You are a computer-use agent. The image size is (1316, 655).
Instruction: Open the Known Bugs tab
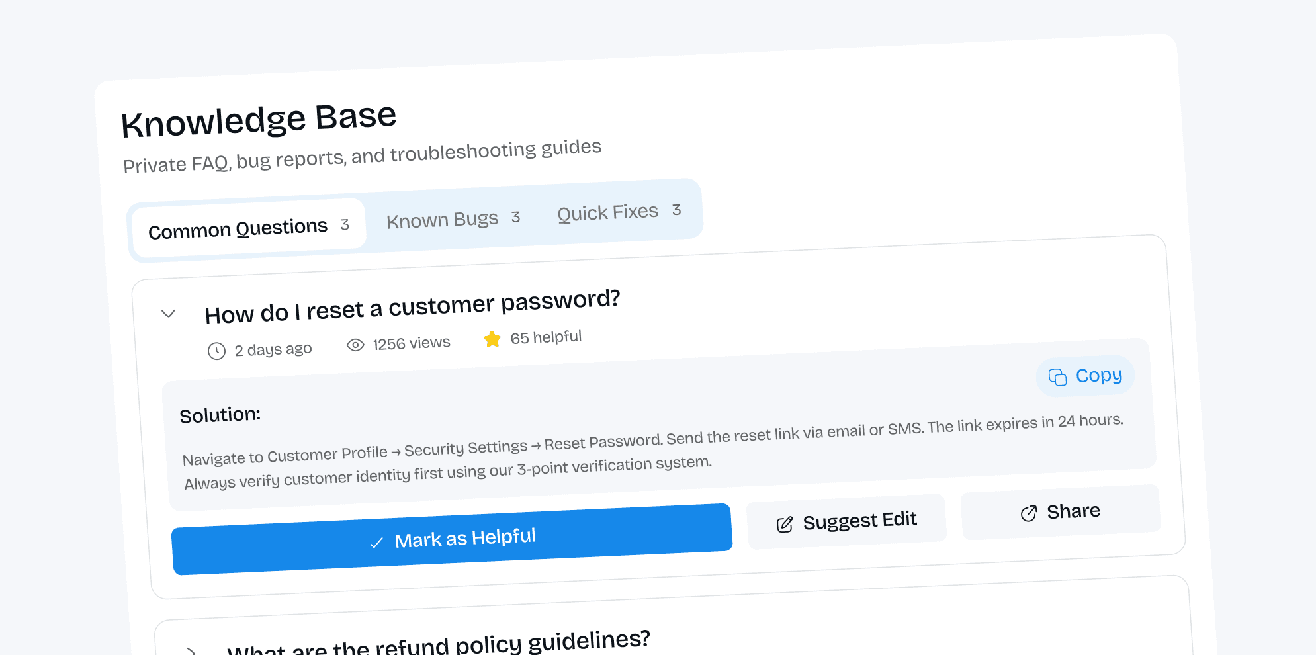453,219
